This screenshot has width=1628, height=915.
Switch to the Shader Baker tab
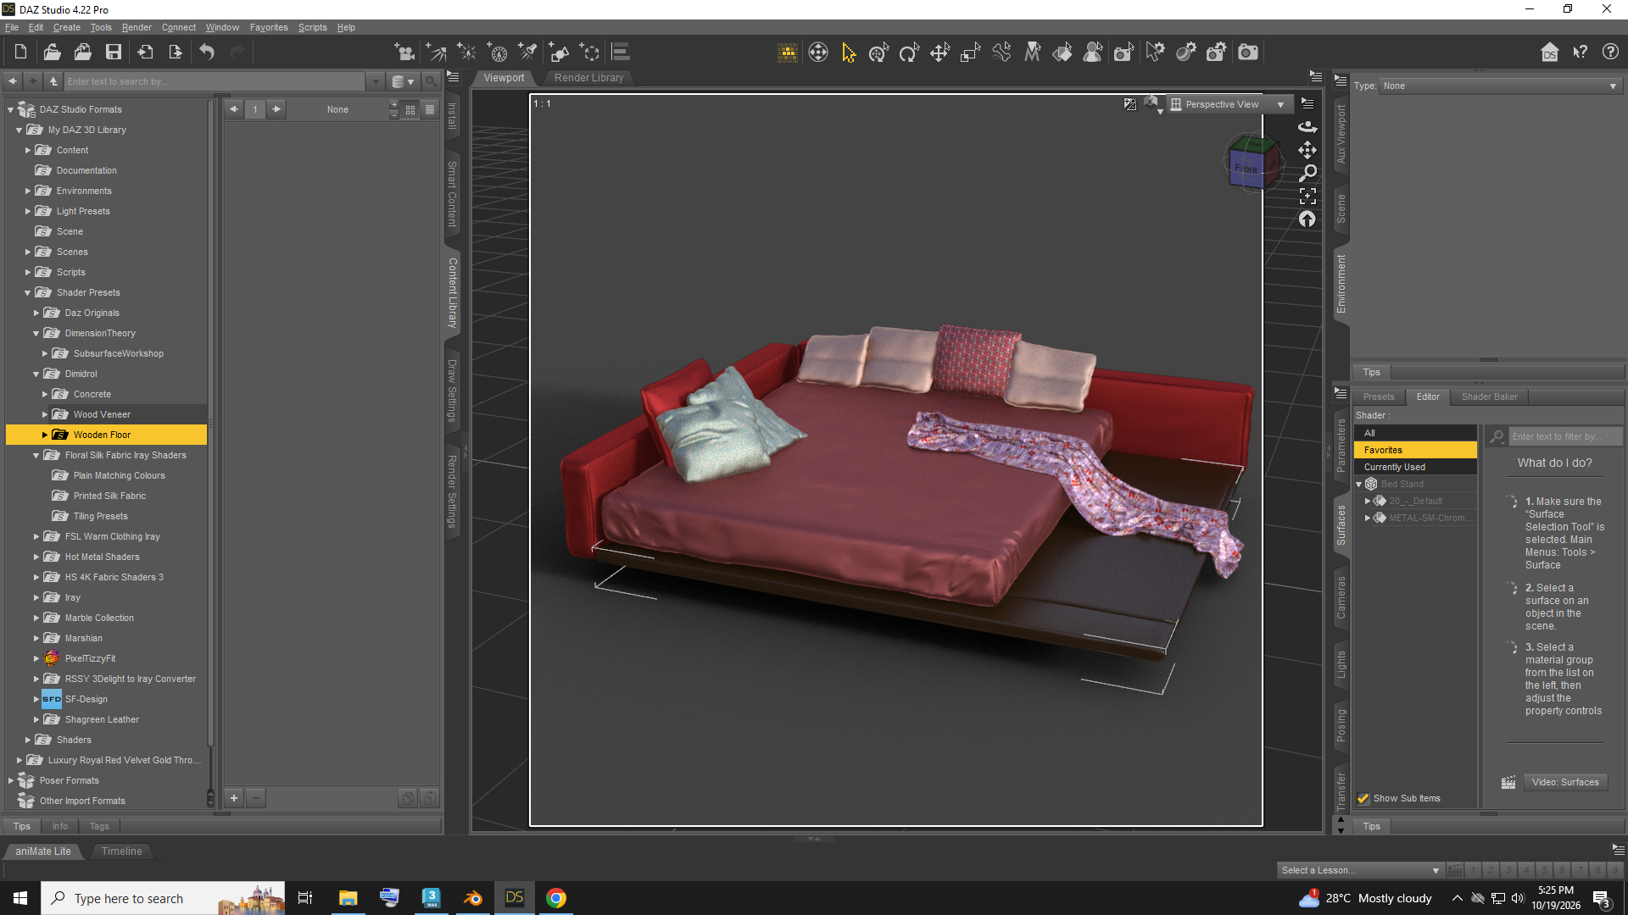click(x=1489, y=396)
